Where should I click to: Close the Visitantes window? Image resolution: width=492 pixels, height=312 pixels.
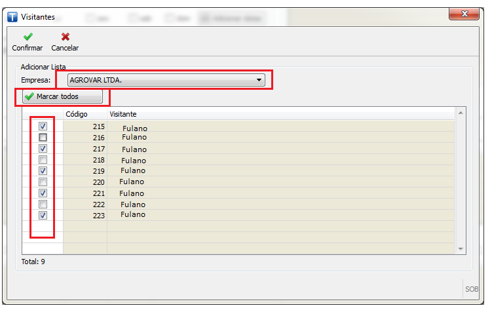[x=465, y=14]
